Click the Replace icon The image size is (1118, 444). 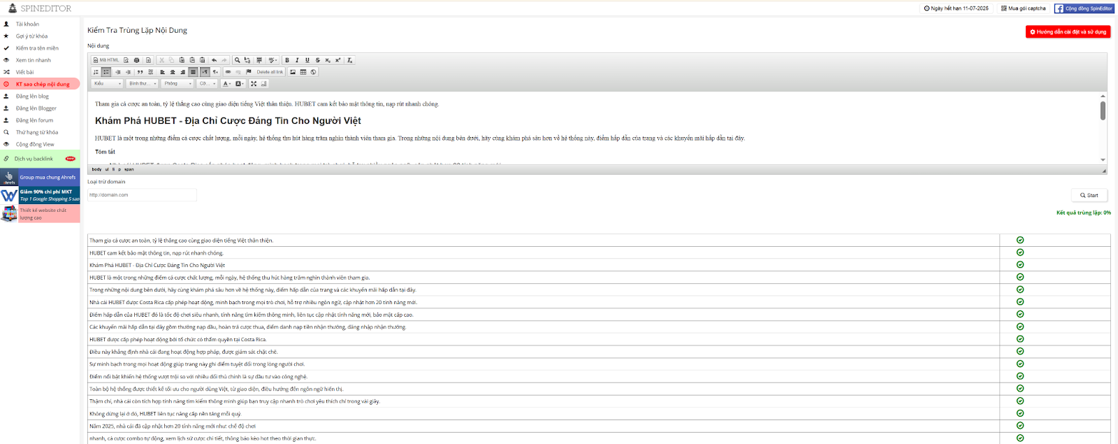coord(247,60)
